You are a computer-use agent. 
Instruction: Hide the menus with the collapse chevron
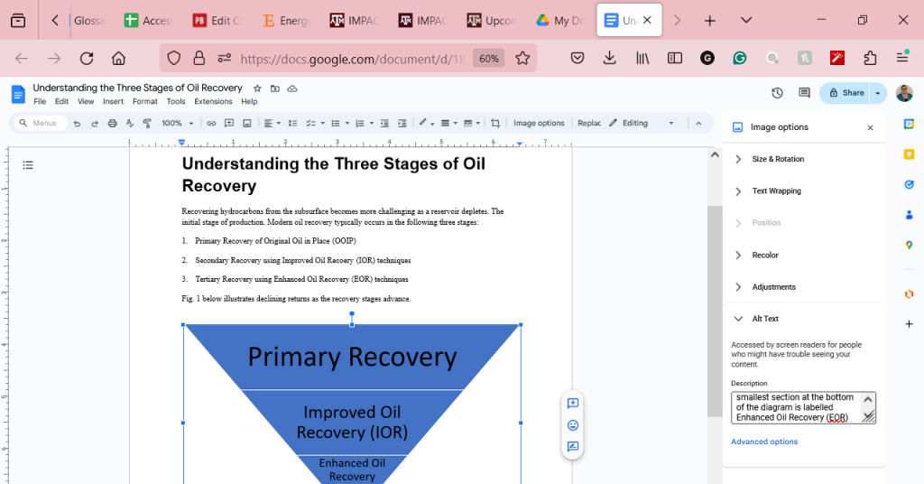699,123
